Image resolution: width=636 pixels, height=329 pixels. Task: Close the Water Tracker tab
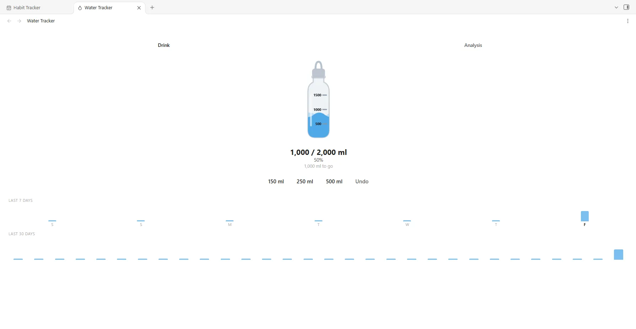pos(139,7)
